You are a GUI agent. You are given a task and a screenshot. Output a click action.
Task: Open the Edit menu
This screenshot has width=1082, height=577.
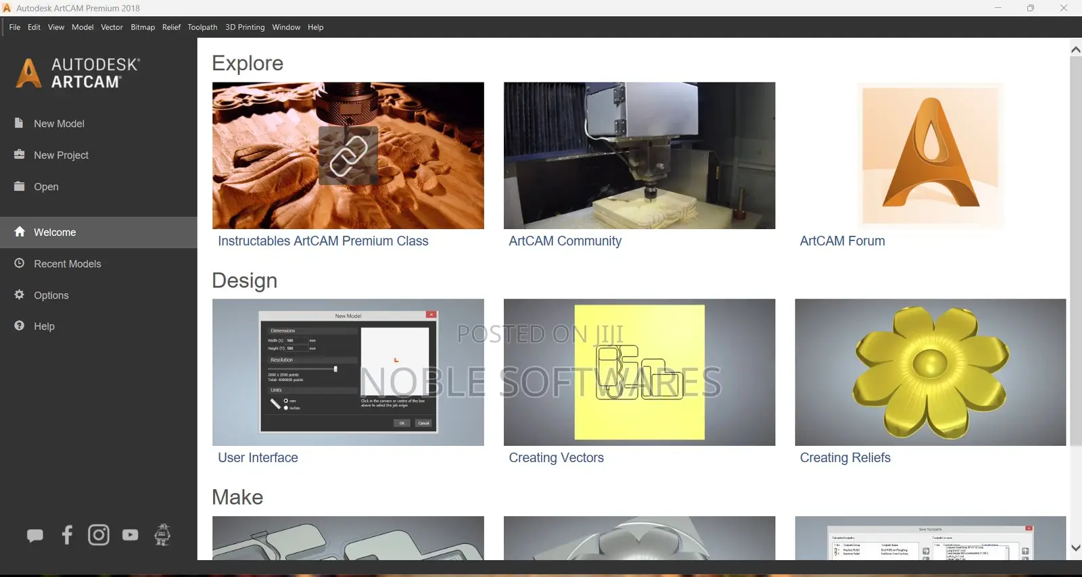34,27
